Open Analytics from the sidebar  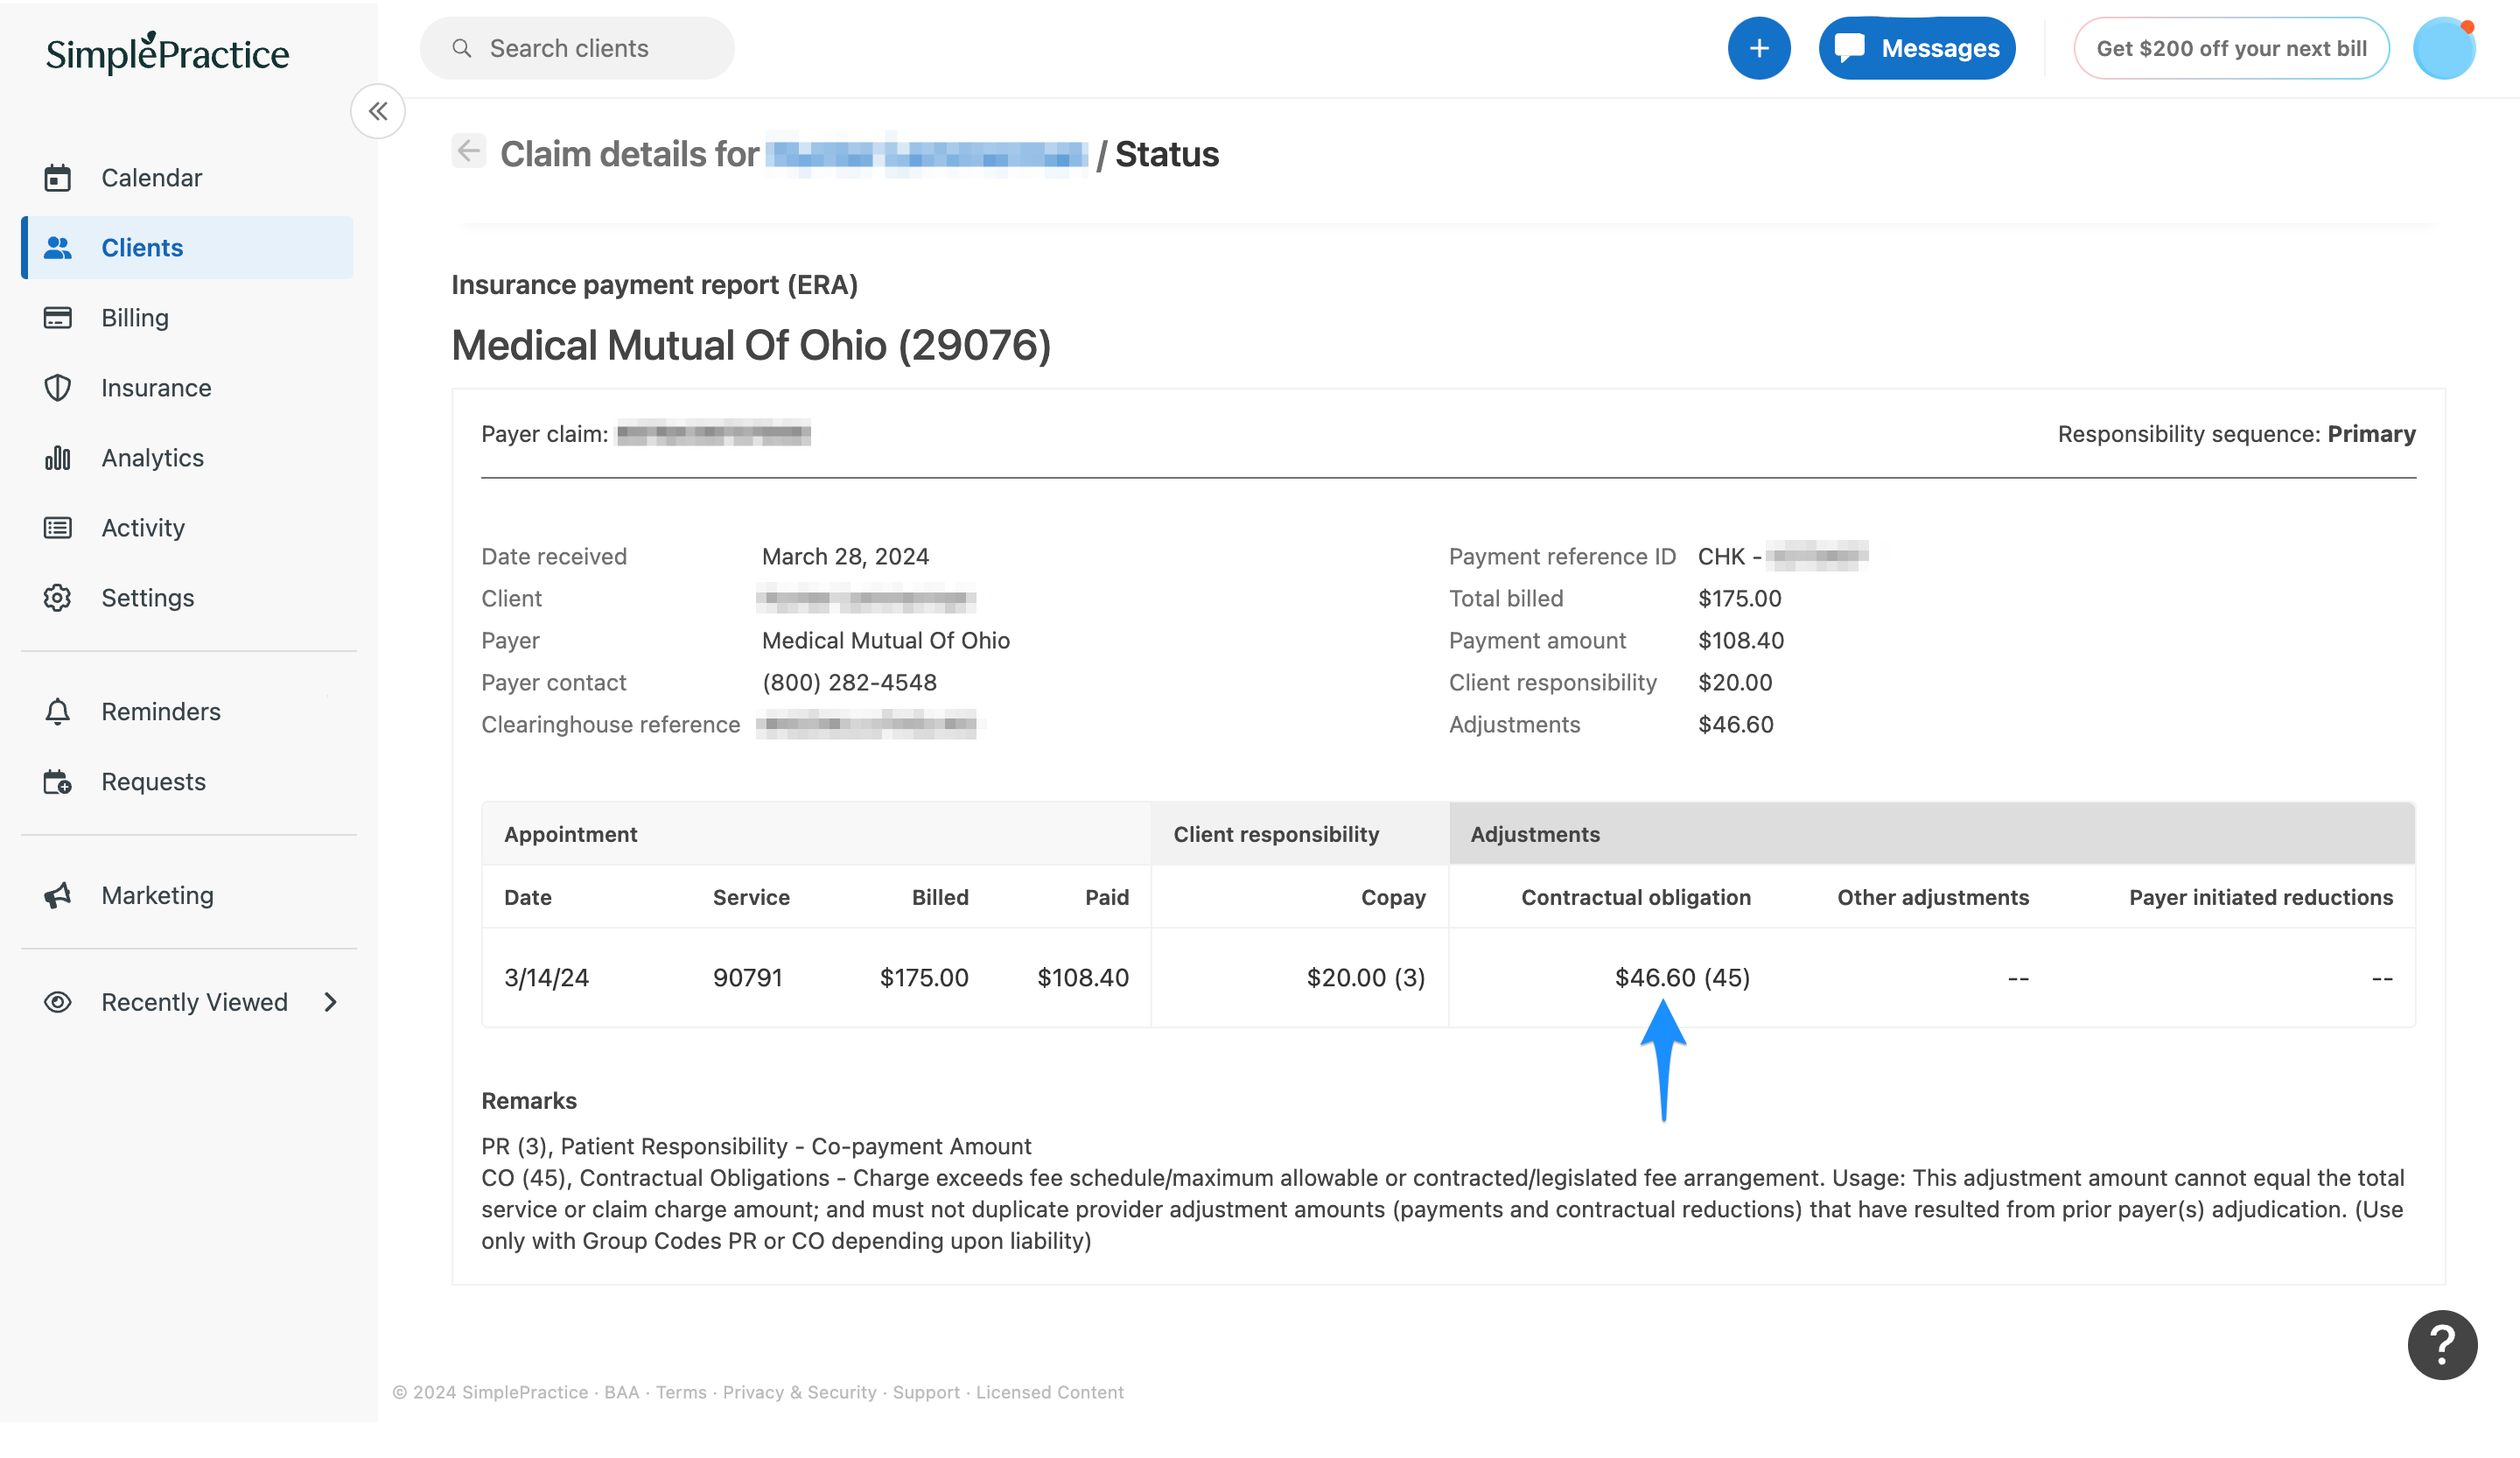point(187,458)
